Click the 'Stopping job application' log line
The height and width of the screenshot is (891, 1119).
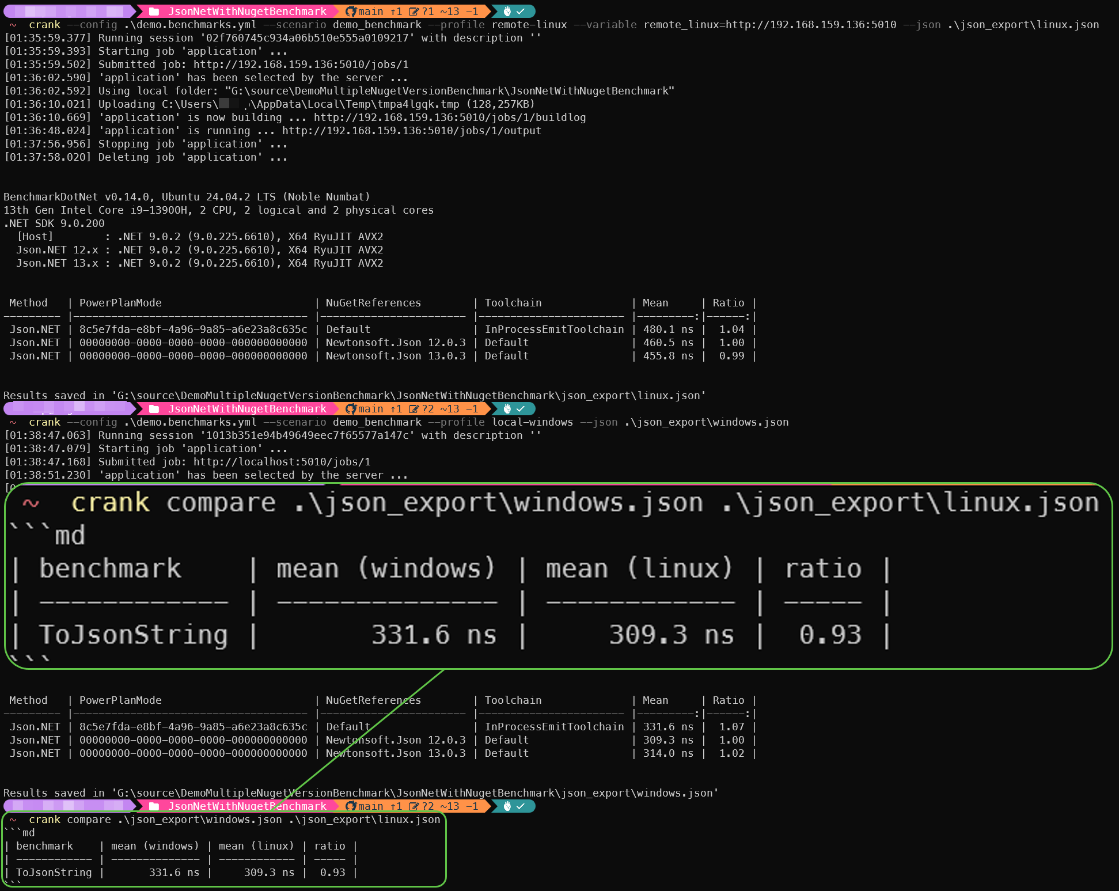(x=146, y=144)
